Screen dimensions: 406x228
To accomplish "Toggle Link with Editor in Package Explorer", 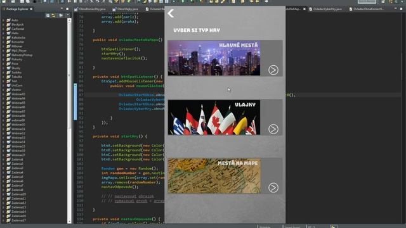I will [53, 15].
